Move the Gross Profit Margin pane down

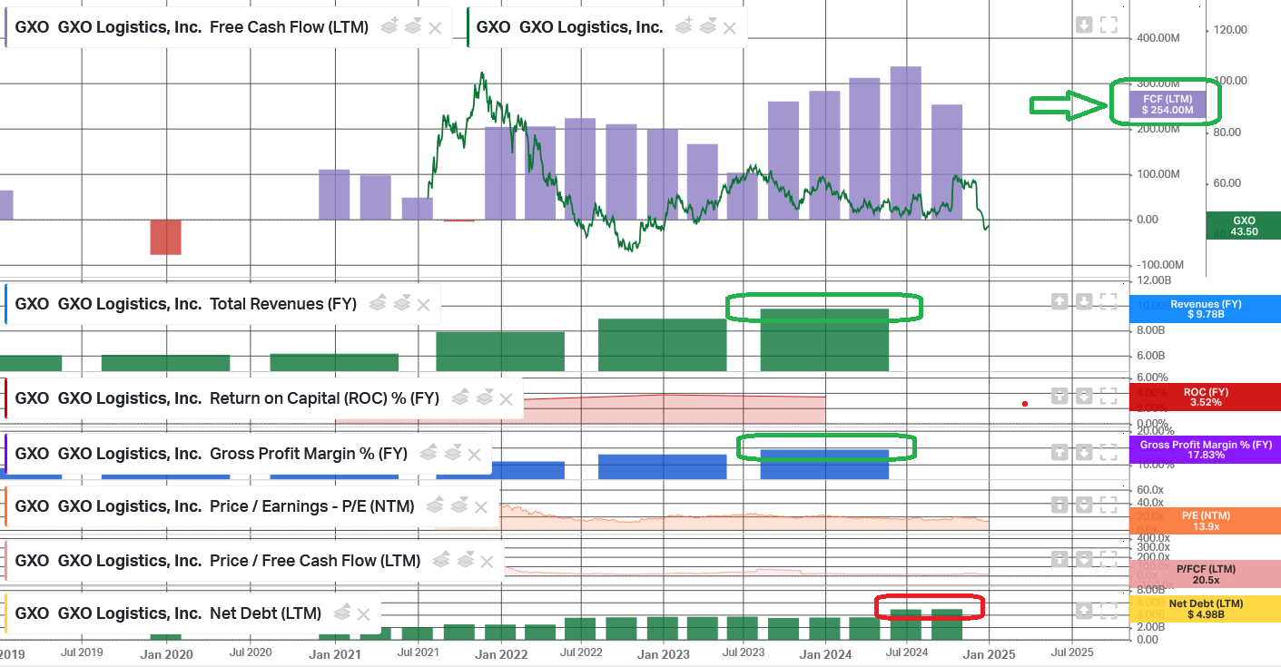tap(1084, 451)
